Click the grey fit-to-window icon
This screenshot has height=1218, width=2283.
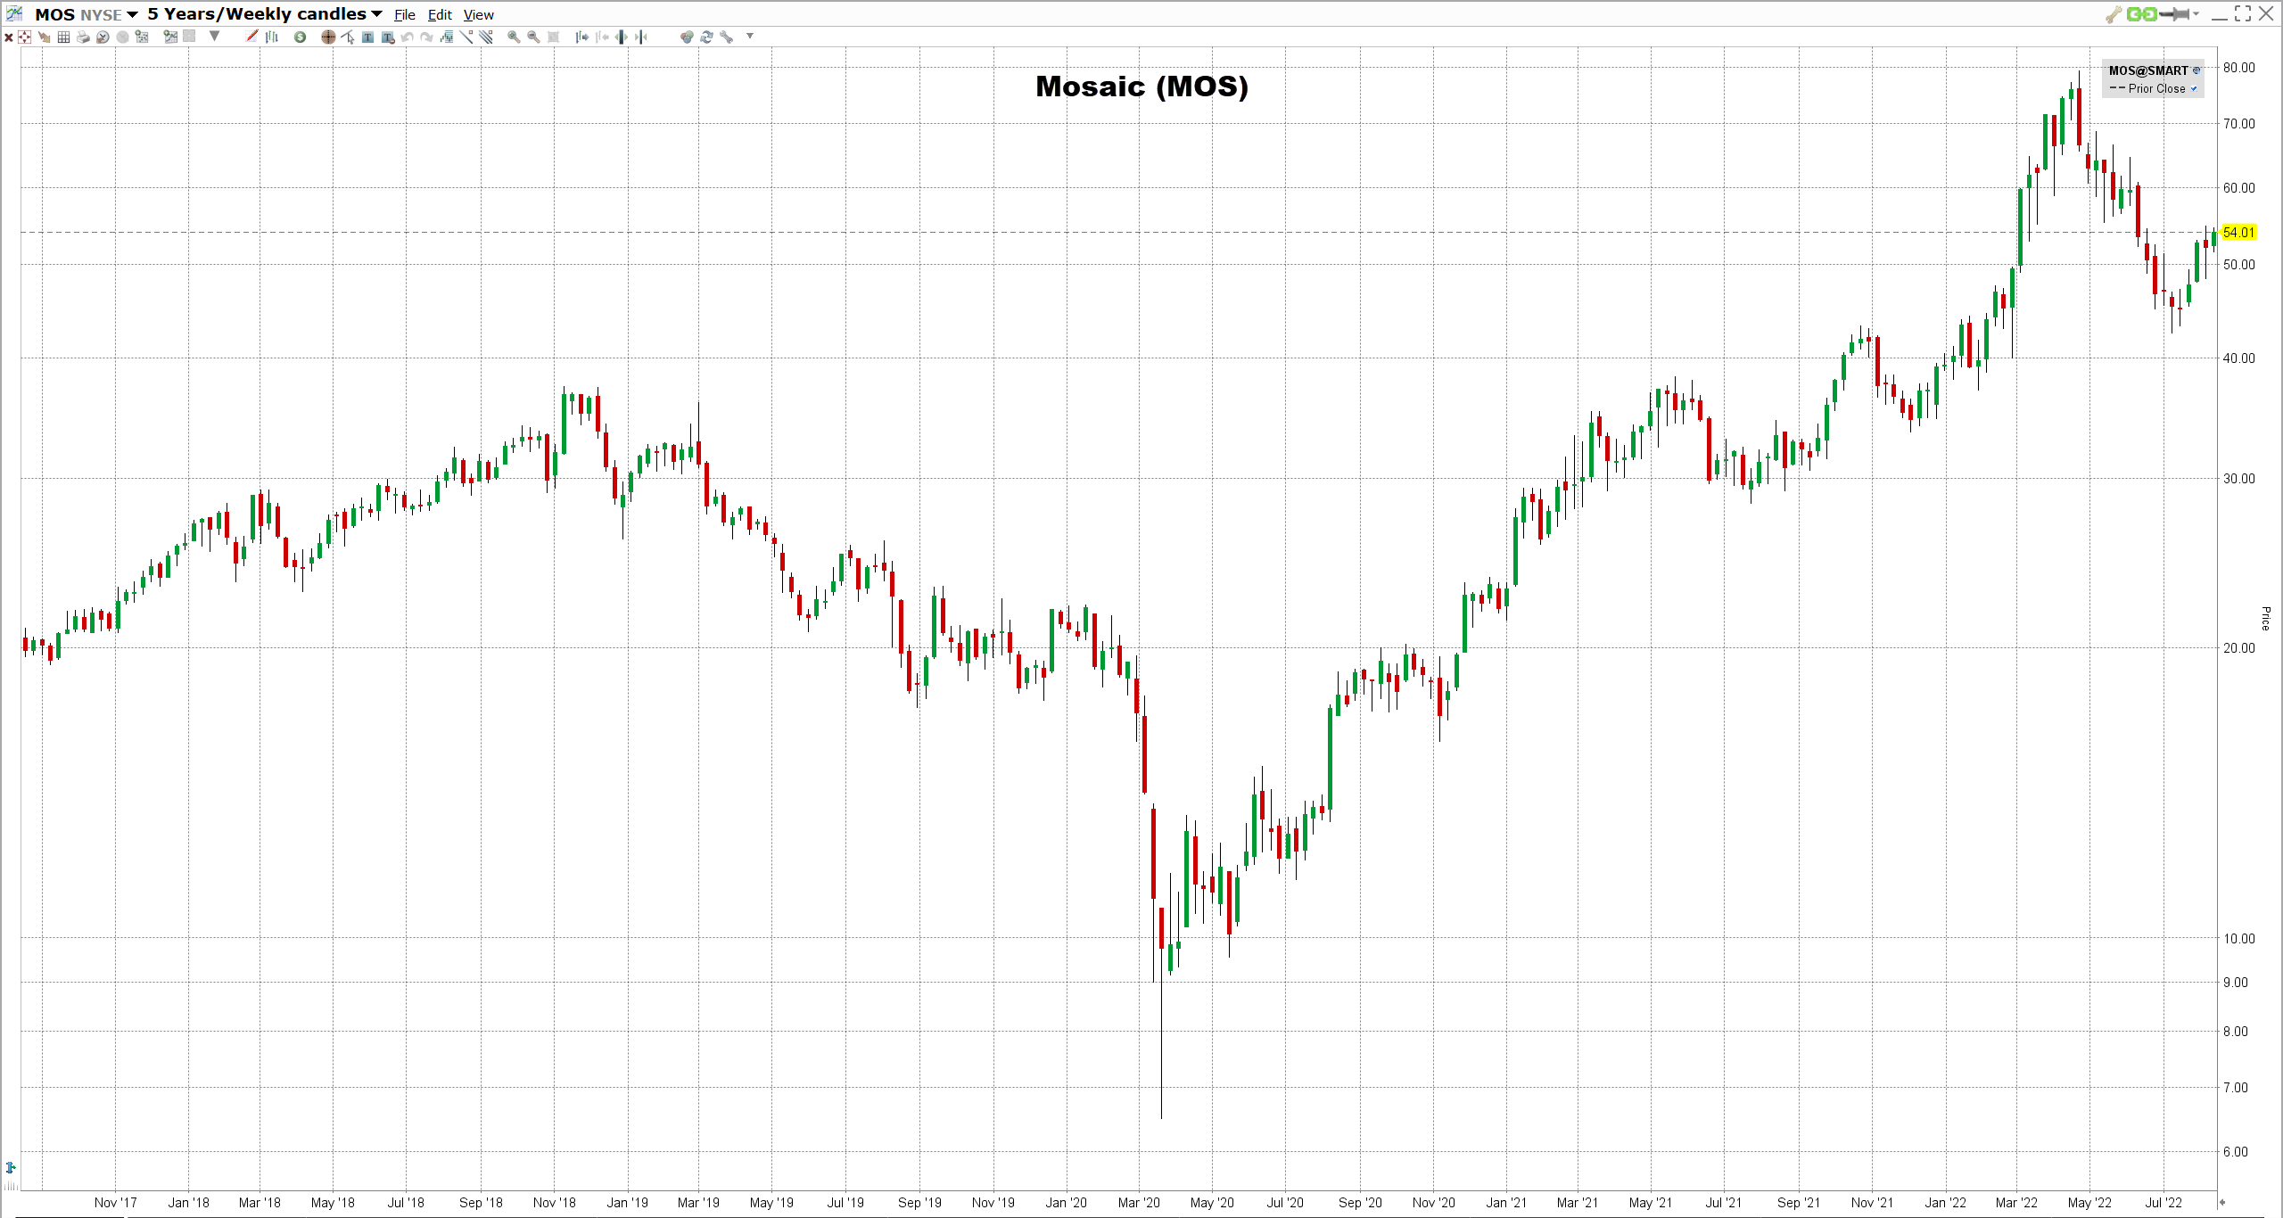pyautogui.click(x=553, y=37)
